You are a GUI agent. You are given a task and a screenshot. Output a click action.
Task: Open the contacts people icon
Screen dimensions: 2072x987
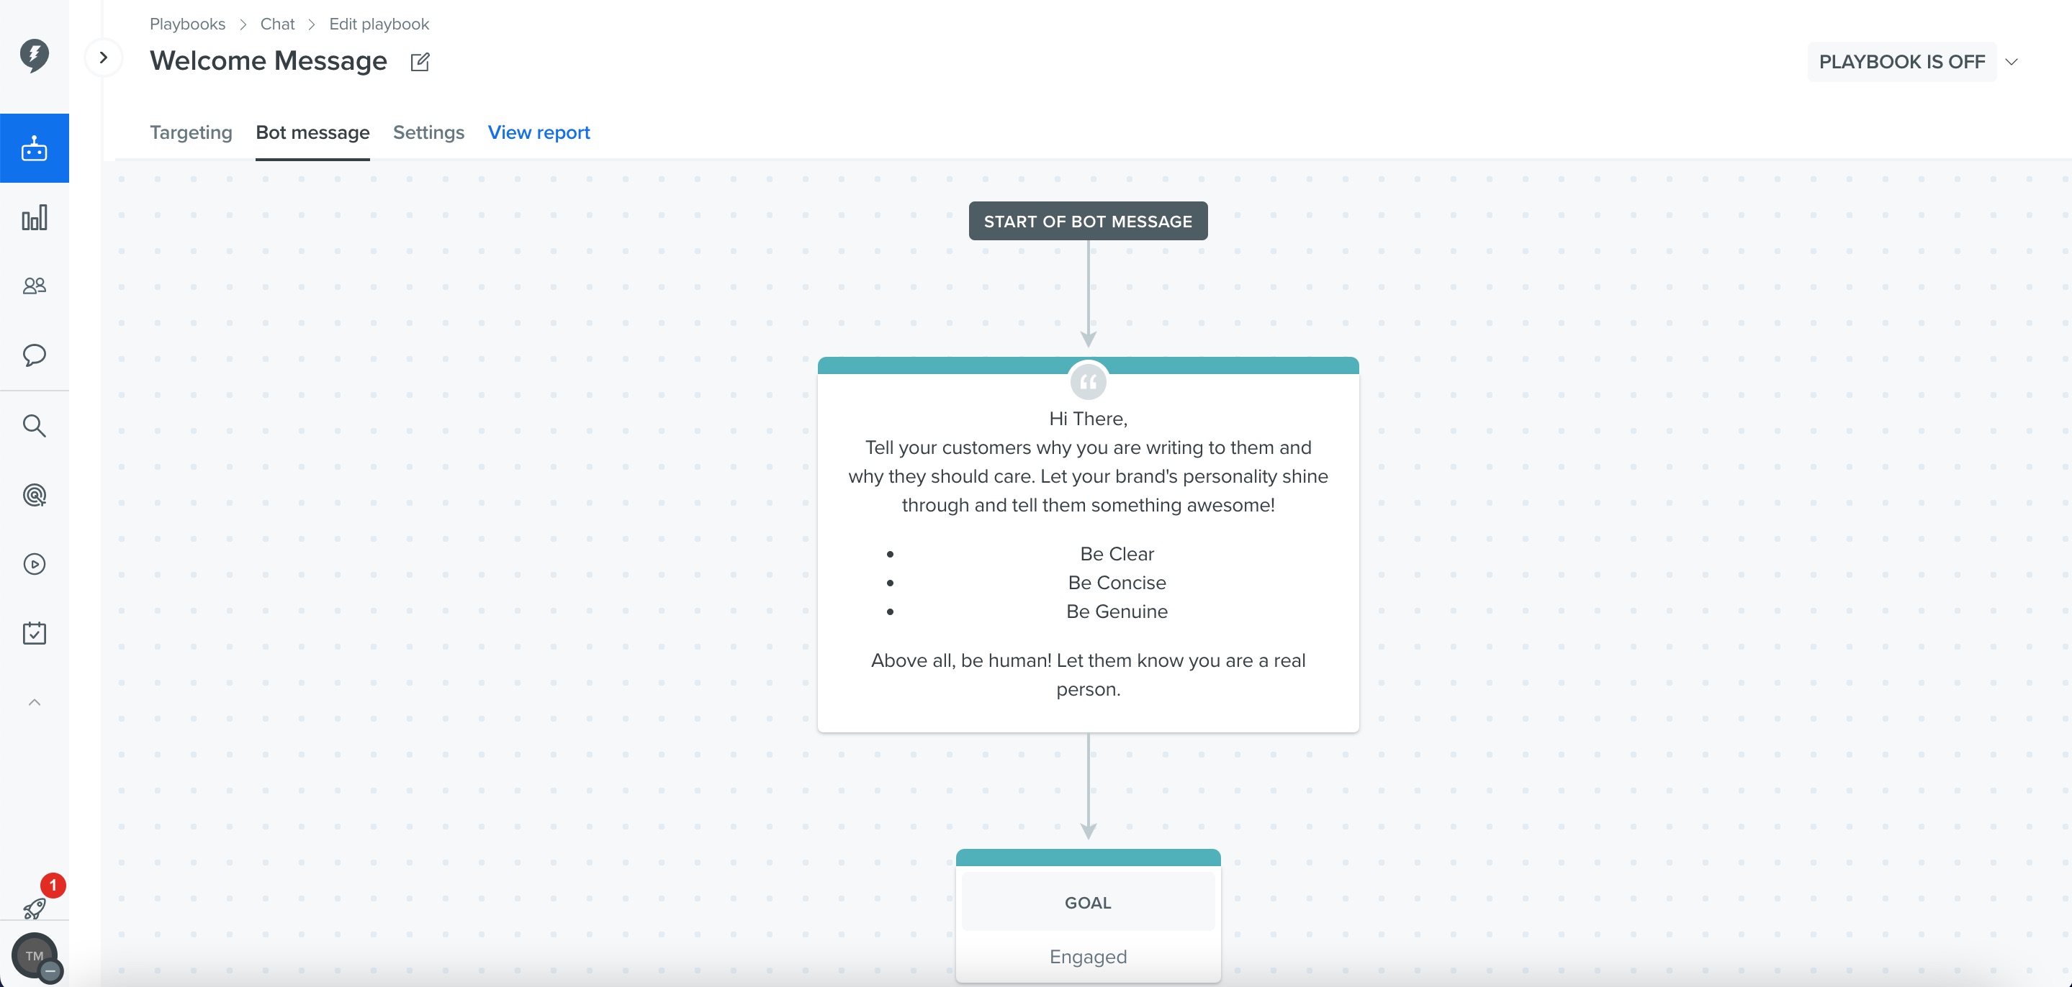click(34, 286)
